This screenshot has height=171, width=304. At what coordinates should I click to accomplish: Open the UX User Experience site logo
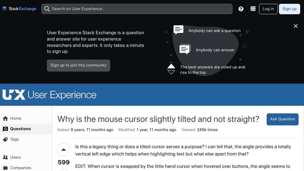49,95
